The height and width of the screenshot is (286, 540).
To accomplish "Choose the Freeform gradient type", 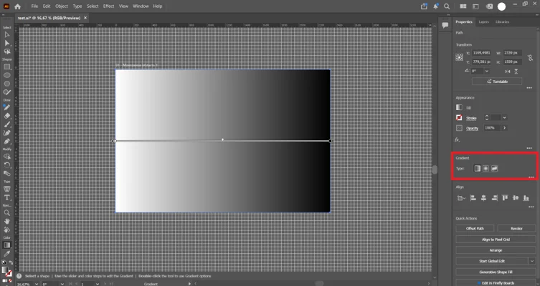I will click(x=495, y=168).
